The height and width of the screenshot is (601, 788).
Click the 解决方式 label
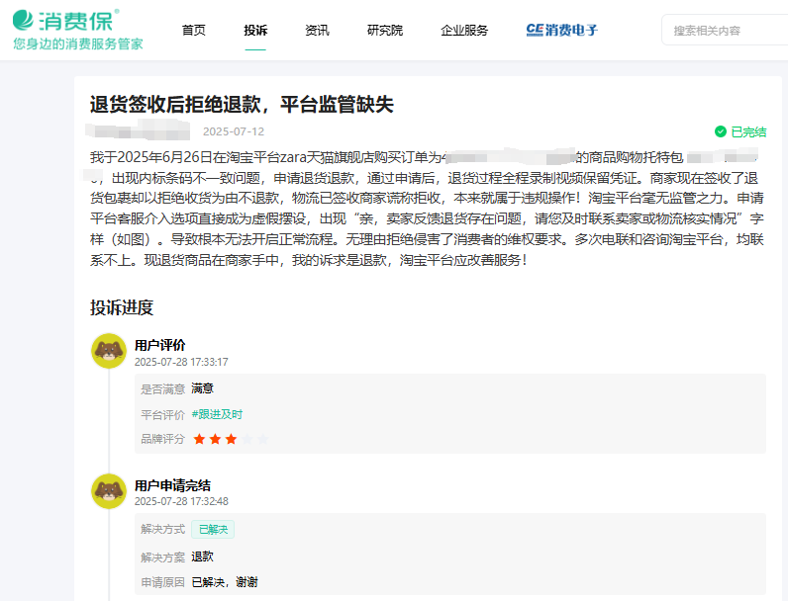pyautogui.click(x=162, y=529)
